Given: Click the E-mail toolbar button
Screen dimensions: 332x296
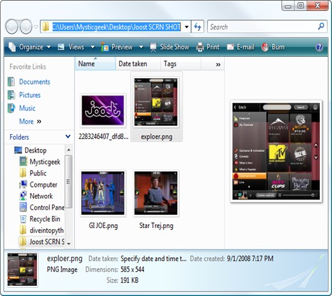Looking at the screenshot, I should click(x=241, y=47).
